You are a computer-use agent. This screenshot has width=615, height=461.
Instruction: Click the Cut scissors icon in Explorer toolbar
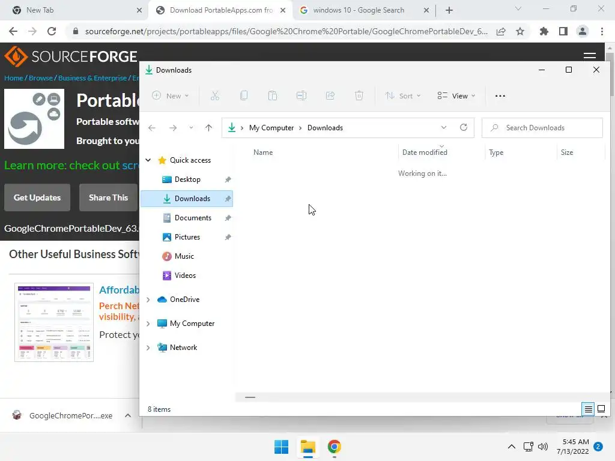click(215, 95)
